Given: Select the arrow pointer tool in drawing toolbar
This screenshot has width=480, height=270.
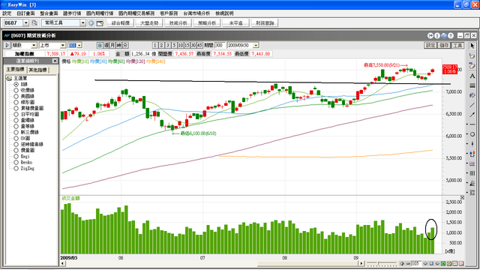Looking at the screenshot, I should [x=472, y=46].
